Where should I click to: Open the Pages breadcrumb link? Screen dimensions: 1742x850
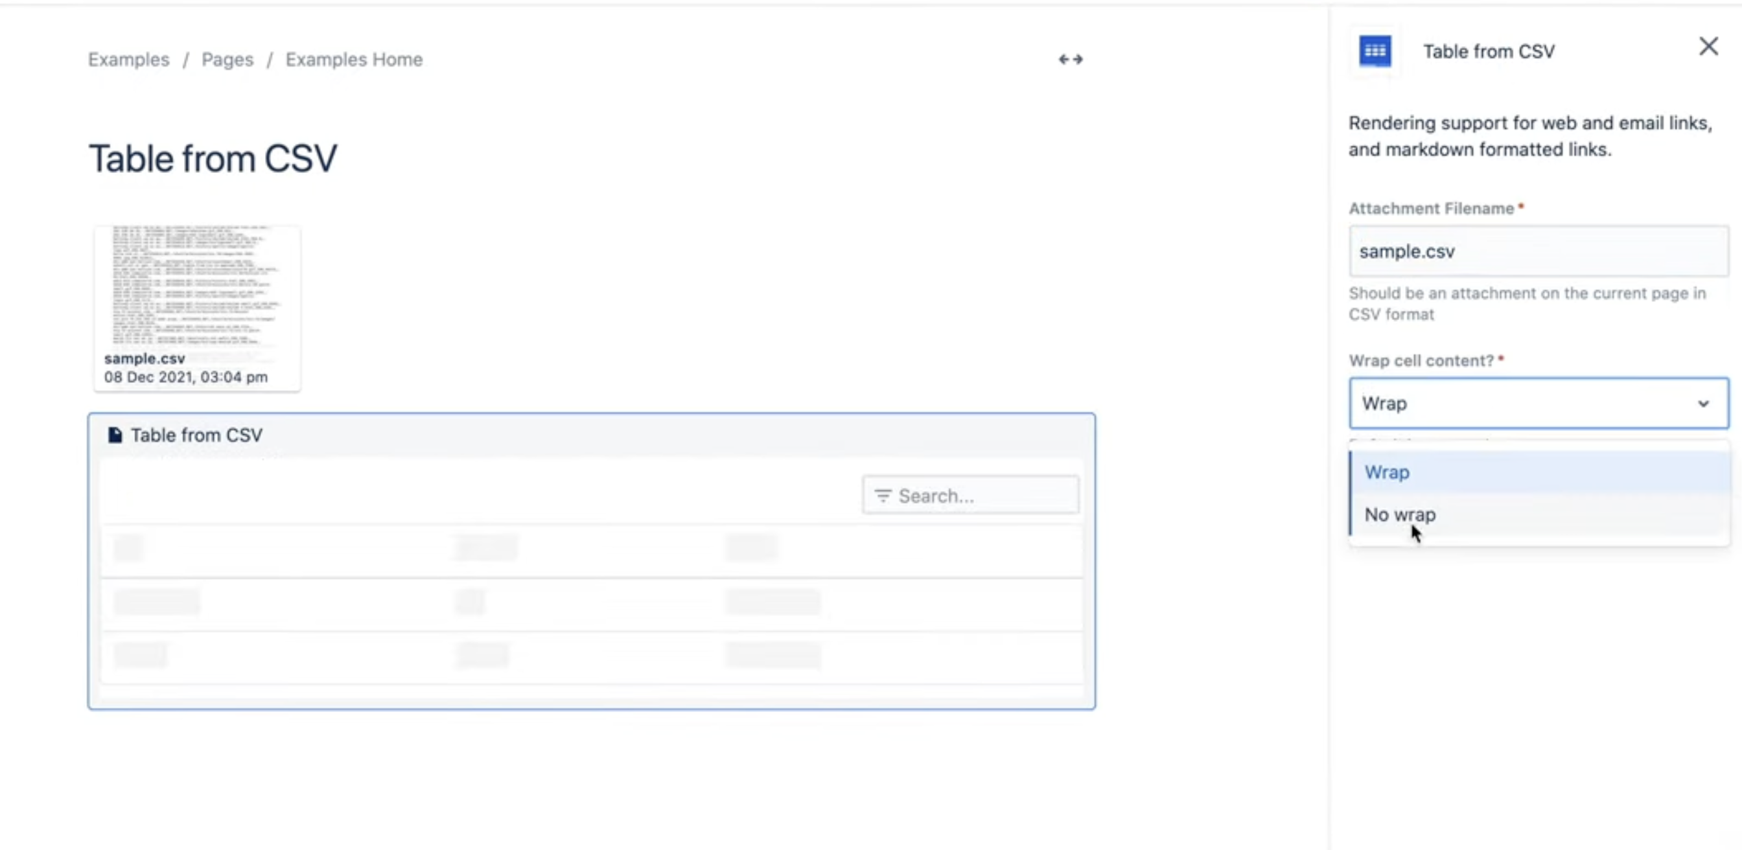(x=227, y=60)
